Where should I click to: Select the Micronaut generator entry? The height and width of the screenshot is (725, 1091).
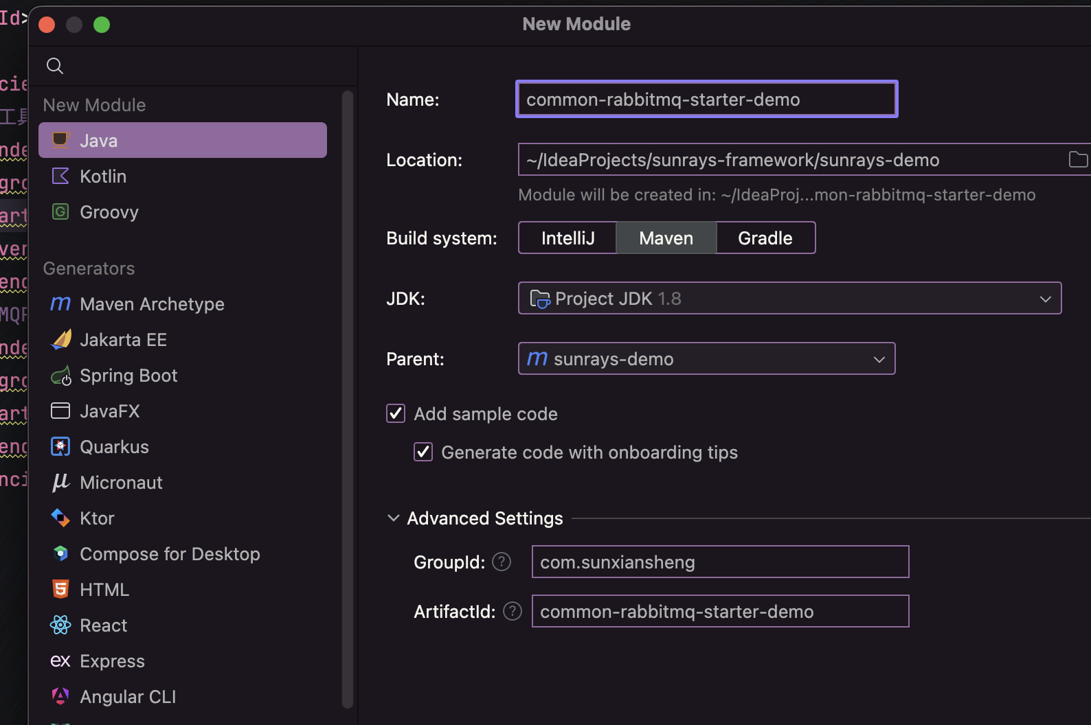(183, 482)
